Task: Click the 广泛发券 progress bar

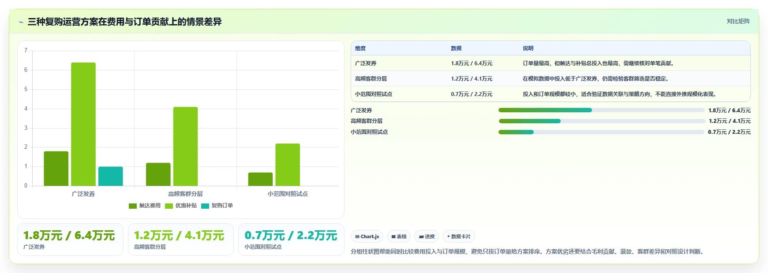Action: point(601,110)
